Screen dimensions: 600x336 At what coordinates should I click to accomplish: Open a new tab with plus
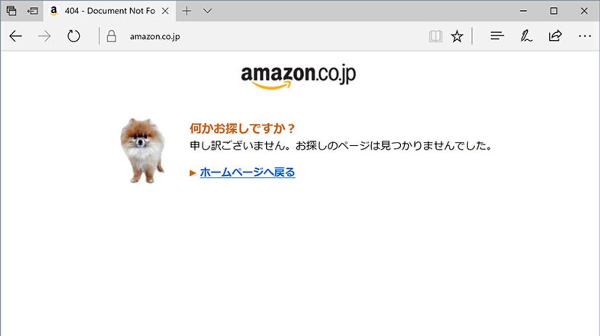point(187,11)
